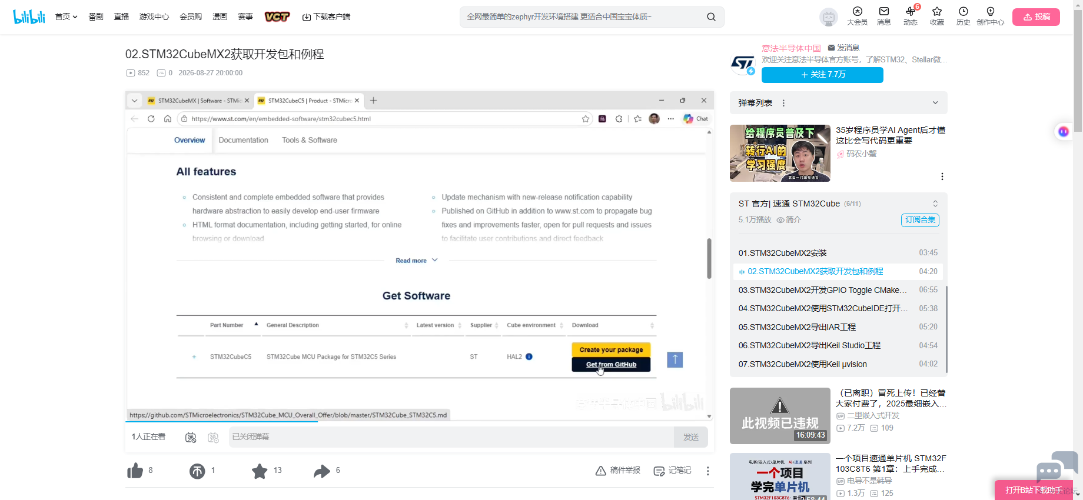Click 发消息 to message uploader

pyautogui.click(x=843, y=48)
